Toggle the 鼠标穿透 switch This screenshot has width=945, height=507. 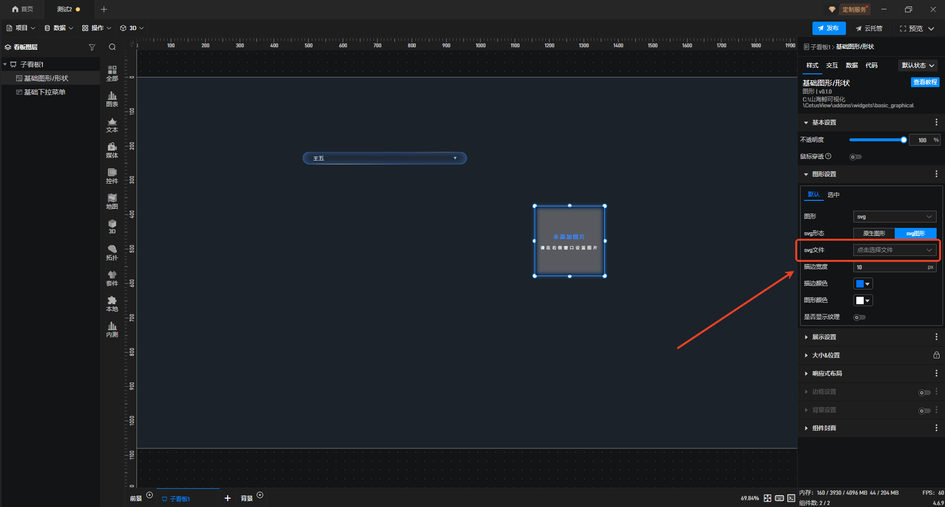pyautogui.click(x=855, y=157)
